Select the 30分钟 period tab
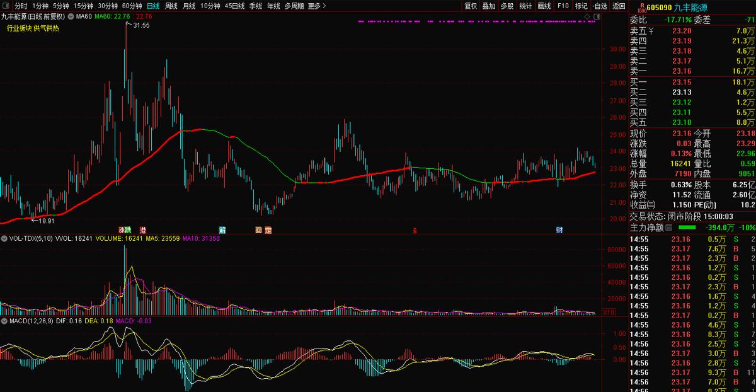The image size is (756, 392). [x=108, y=6]
